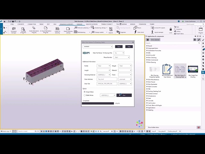Image resolution: width=205 pixels, height=154 pixels.
Task: Select the Assign Values radio button
Action: click(x=85, y=92)
